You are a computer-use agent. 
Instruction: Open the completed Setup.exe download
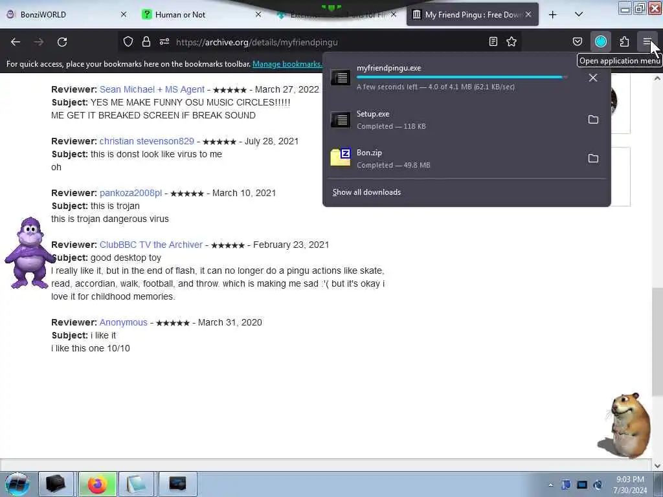coord(453,120)
